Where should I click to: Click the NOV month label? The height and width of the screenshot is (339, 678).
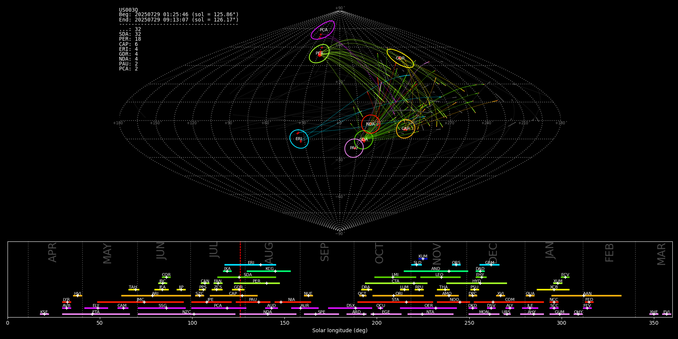pyautogui.click(x=437, y=254)
